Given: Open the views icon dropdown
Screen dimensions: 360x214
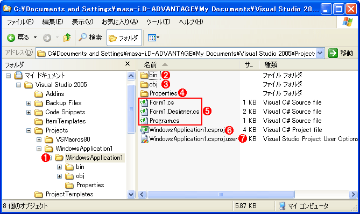Looking at the screenshot, I should [x=153, y=38].
